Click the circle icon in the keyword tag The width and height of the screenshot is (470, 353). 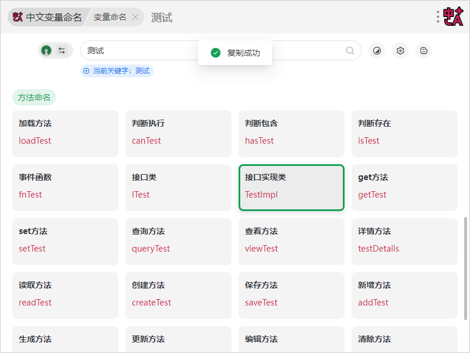(x=86, y=71)
